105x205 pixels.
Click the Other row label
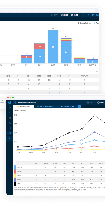pyautogui.click(x=18, y=180)
